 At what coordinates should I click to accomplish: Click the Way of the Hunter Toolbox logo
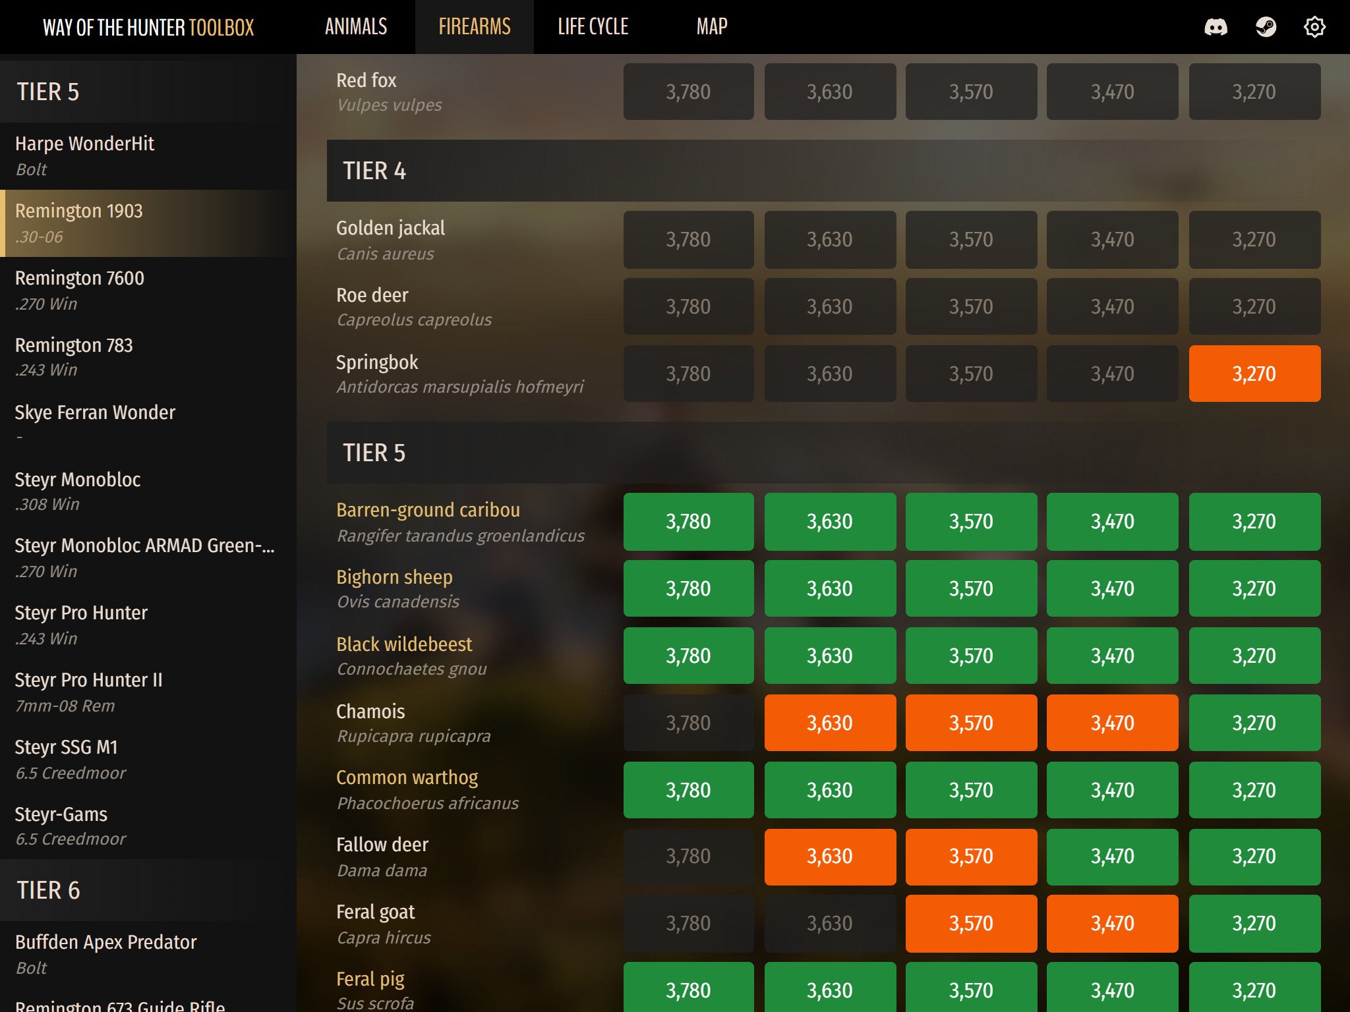click(x=148, y=27)
